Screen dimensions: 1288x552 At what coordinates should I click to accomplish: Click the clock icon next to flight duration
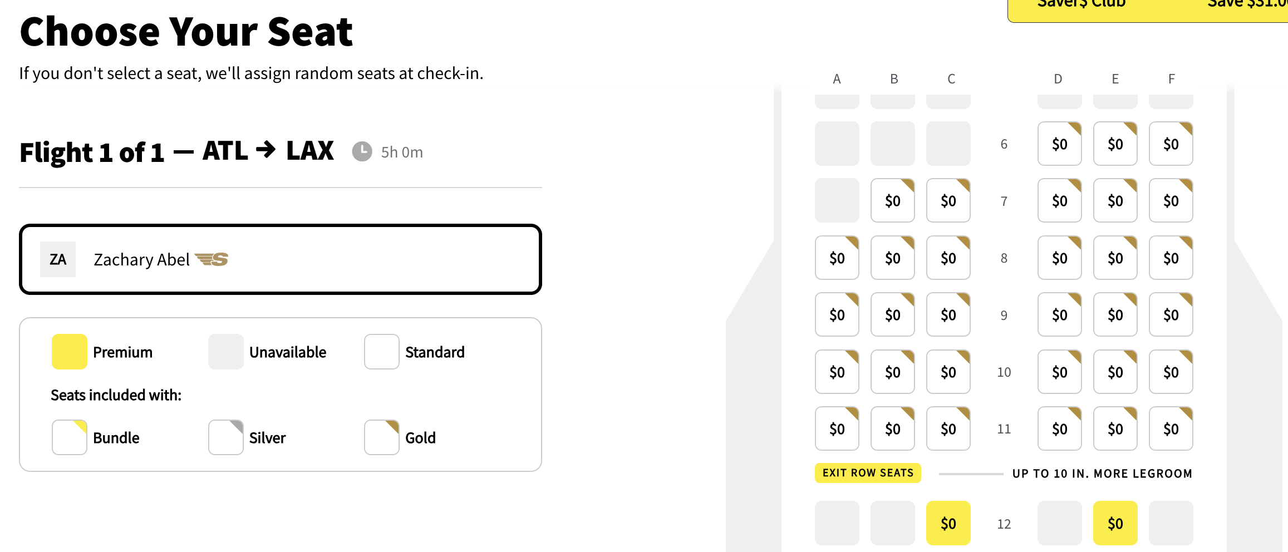pos(362,150)
